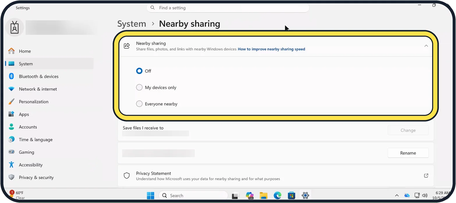Open Accessibility settings page
456x203 pixels.
pos(49,165)
